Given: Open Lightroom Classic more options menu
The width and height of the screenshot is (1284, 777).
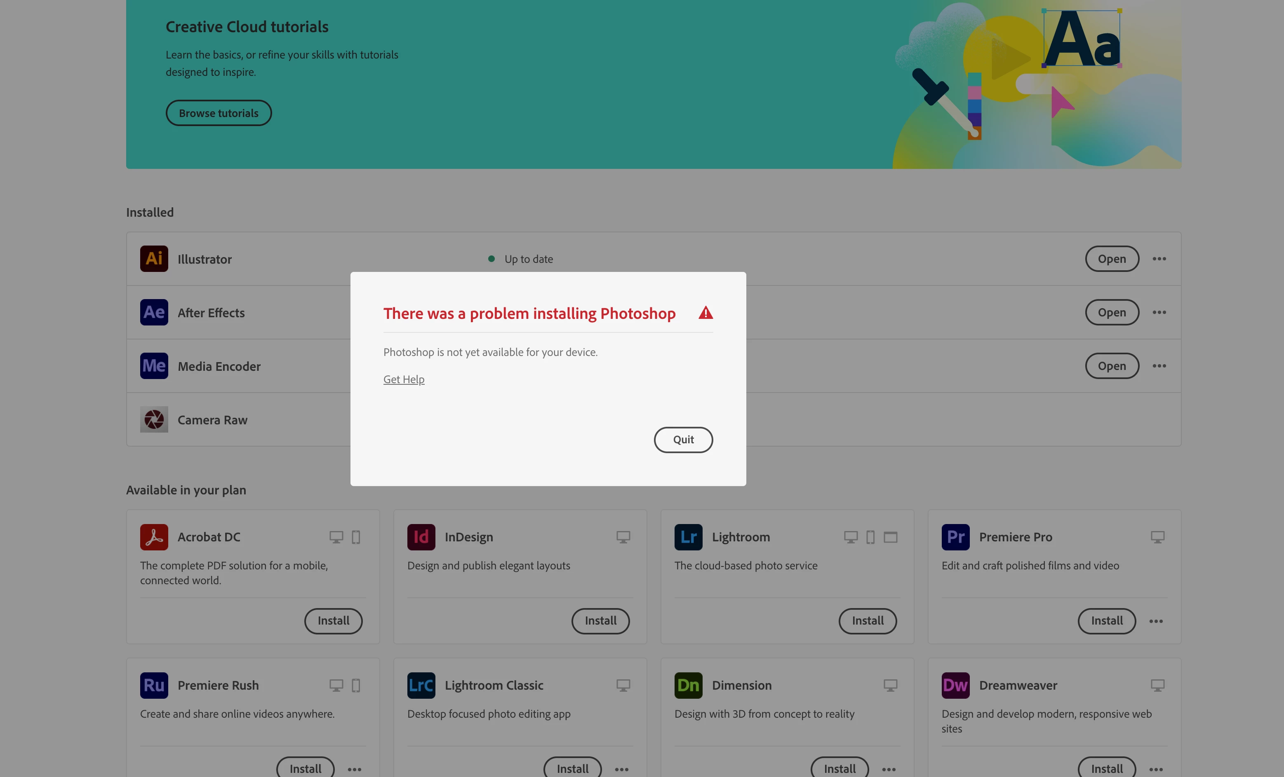Looking at the screenshot, I should pyautogui.click(x=622, y=769).
